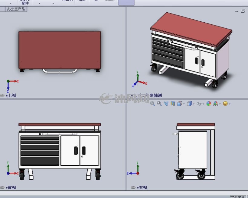Click the Hide/Show Items glasses icon

click(199, 104)
